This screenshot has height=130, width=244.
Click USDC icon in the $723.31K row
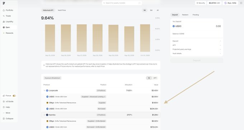47,127
